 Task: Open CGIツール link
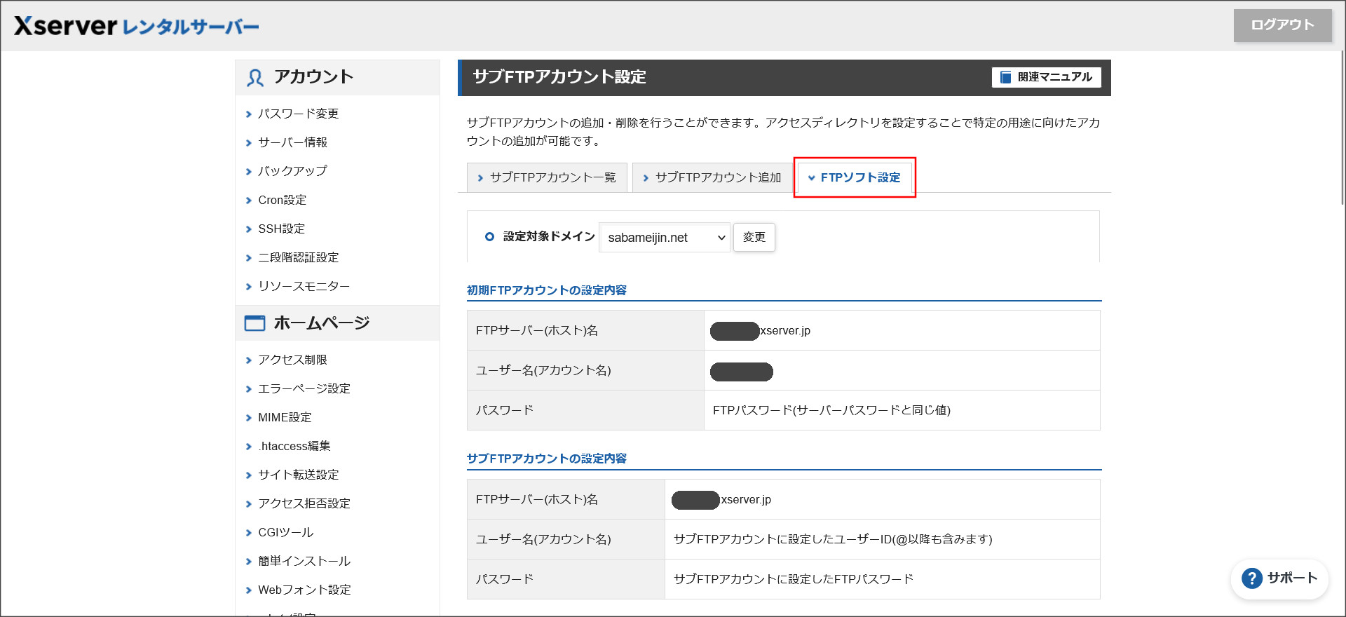point(285,532)
